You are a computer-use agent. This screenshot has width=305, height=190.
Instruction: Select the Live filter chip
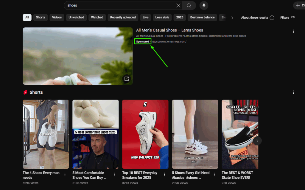145,17
